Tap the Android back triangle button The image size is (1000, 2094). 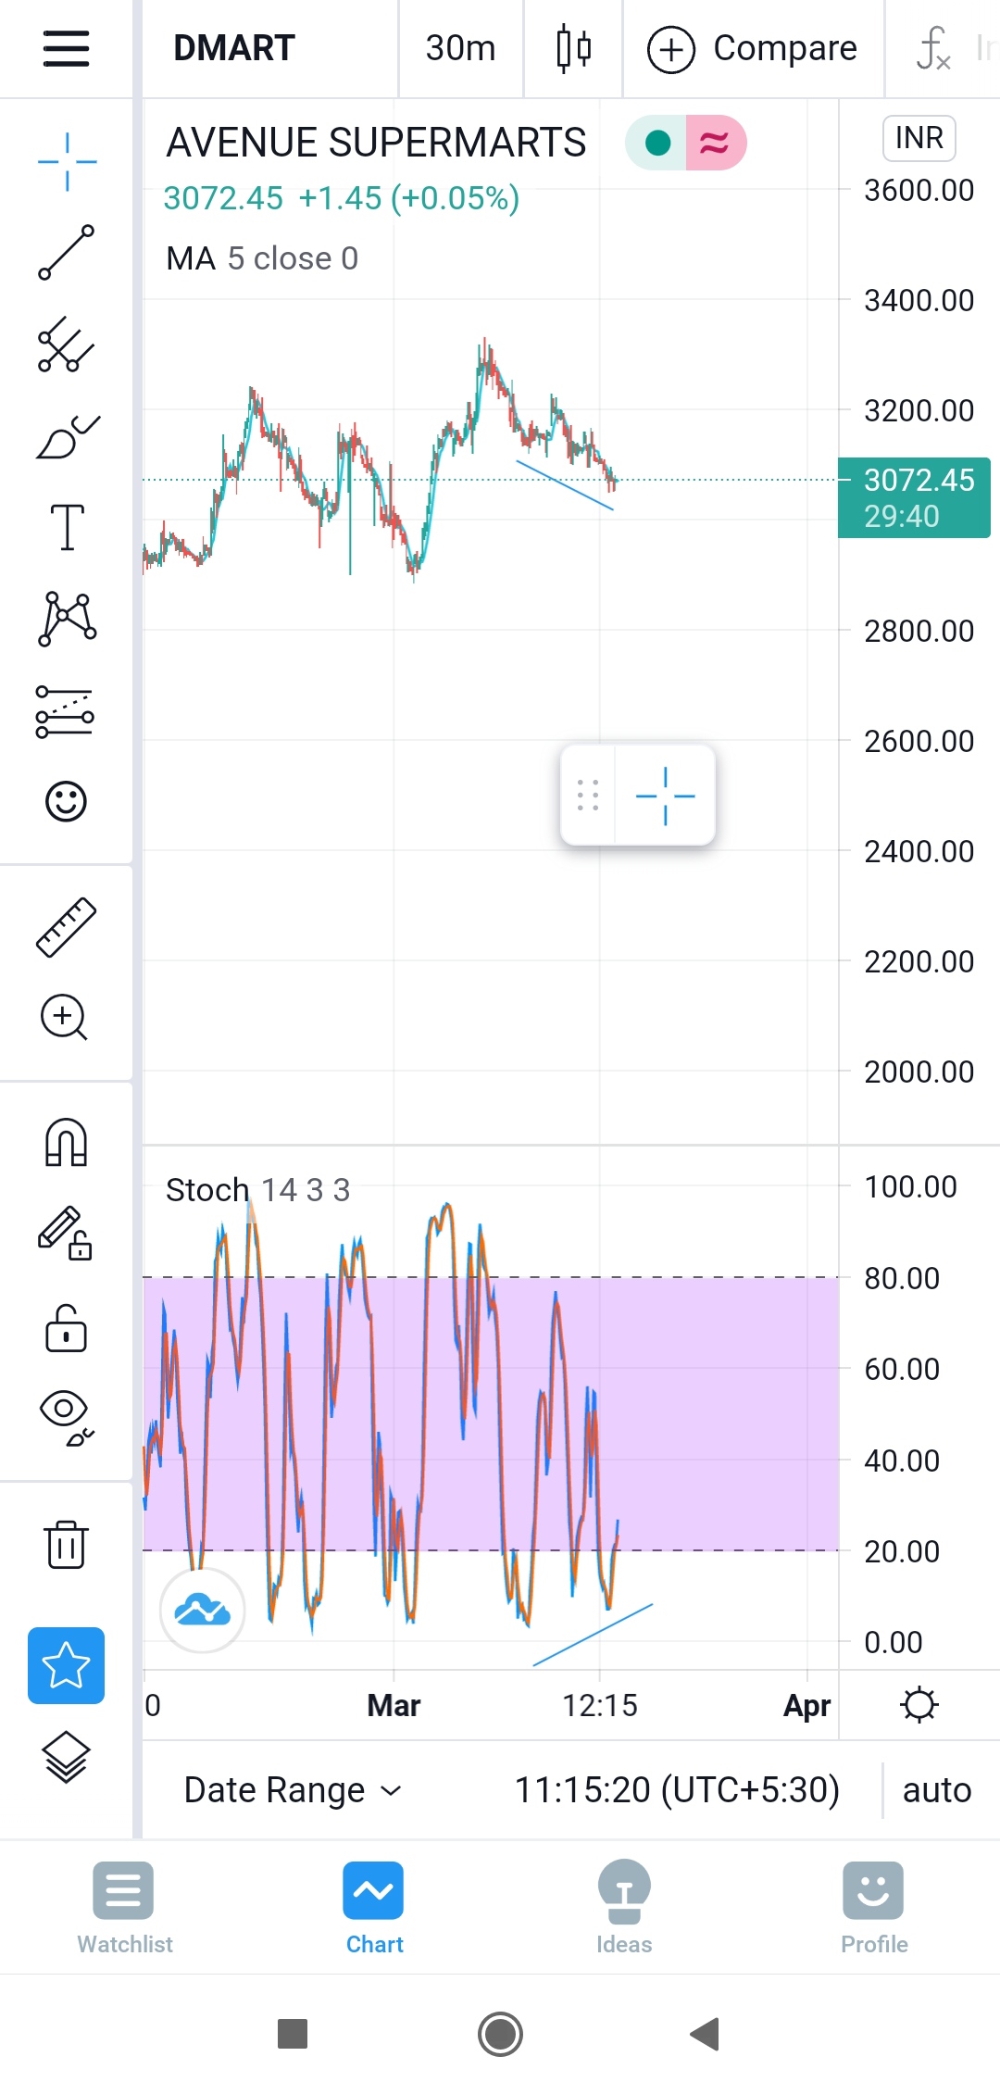coord(706,2035)
